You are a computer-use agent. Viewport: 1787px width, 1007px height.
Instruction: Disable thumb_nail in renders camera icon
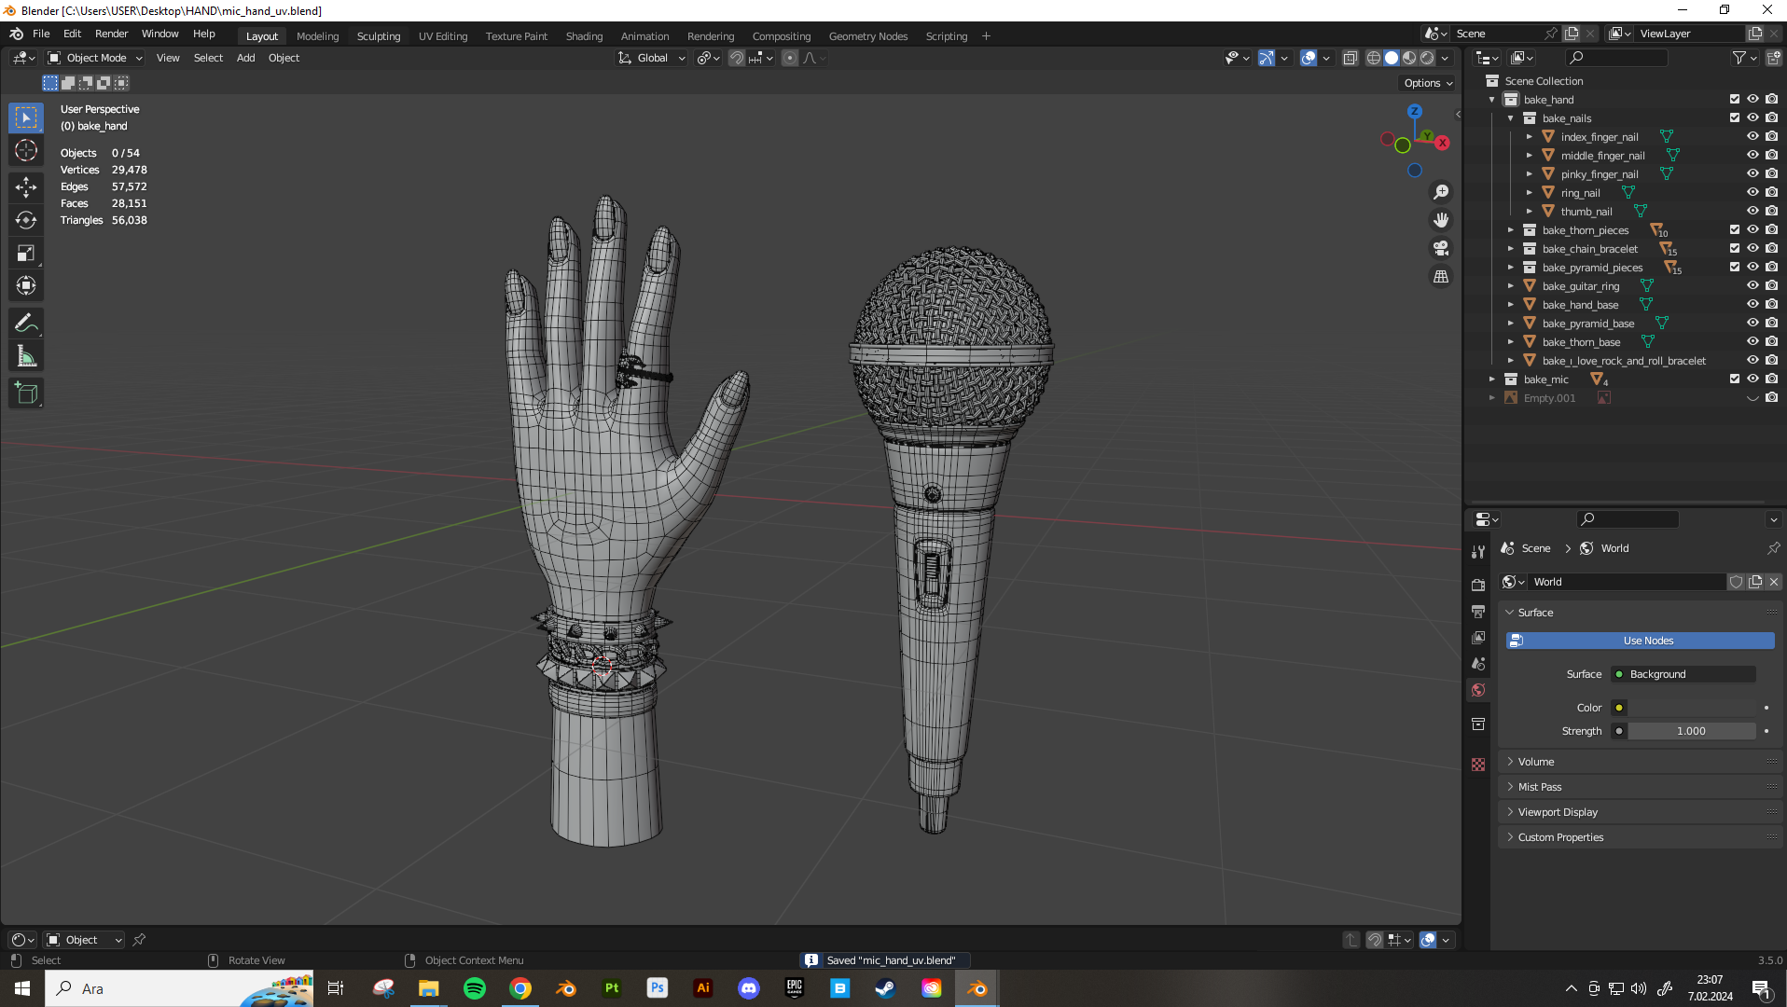pos(1771,211)
